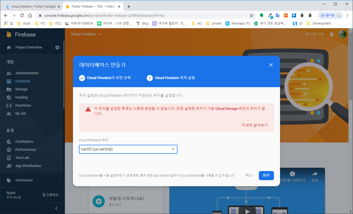
Task: Click the 일시중지됨 profile button
Action: pos(330,15)
